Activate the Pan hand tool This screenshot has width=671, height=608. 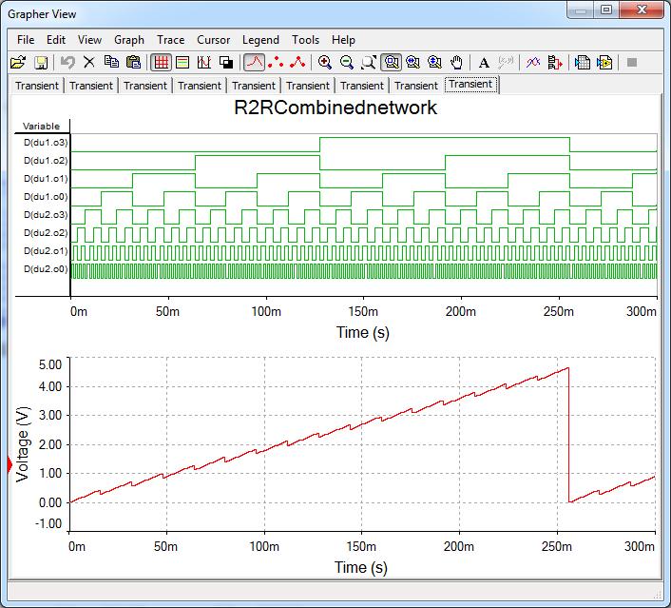[x=456, y=63]
